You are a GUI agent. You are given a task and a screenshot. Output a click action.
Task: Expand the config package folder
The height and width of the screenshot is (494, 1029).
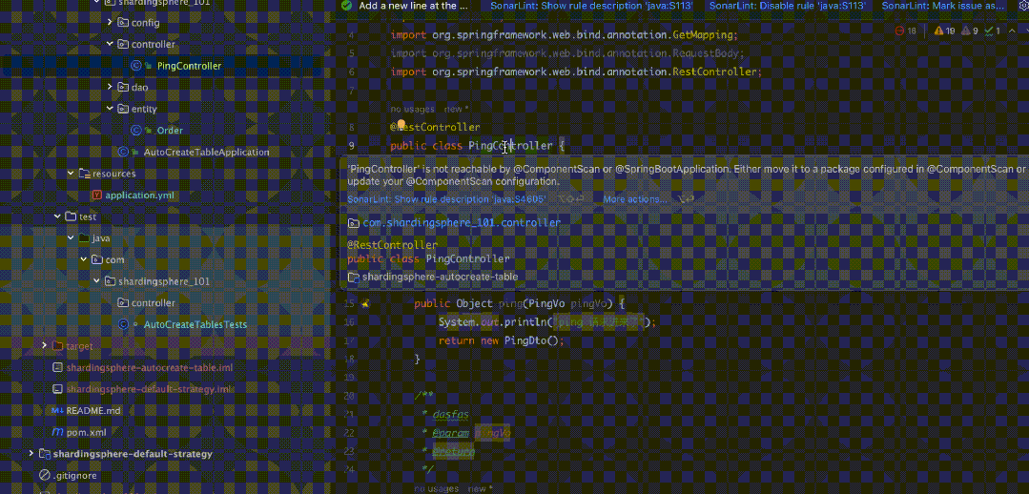click(110, 22)
